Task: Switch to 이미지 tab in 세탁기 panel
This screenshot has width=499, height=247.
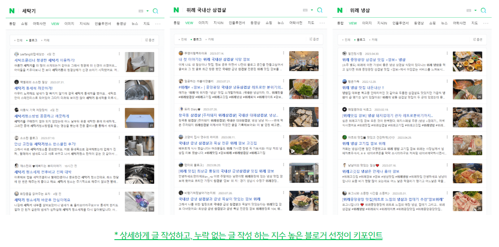Action: point(69,23)
